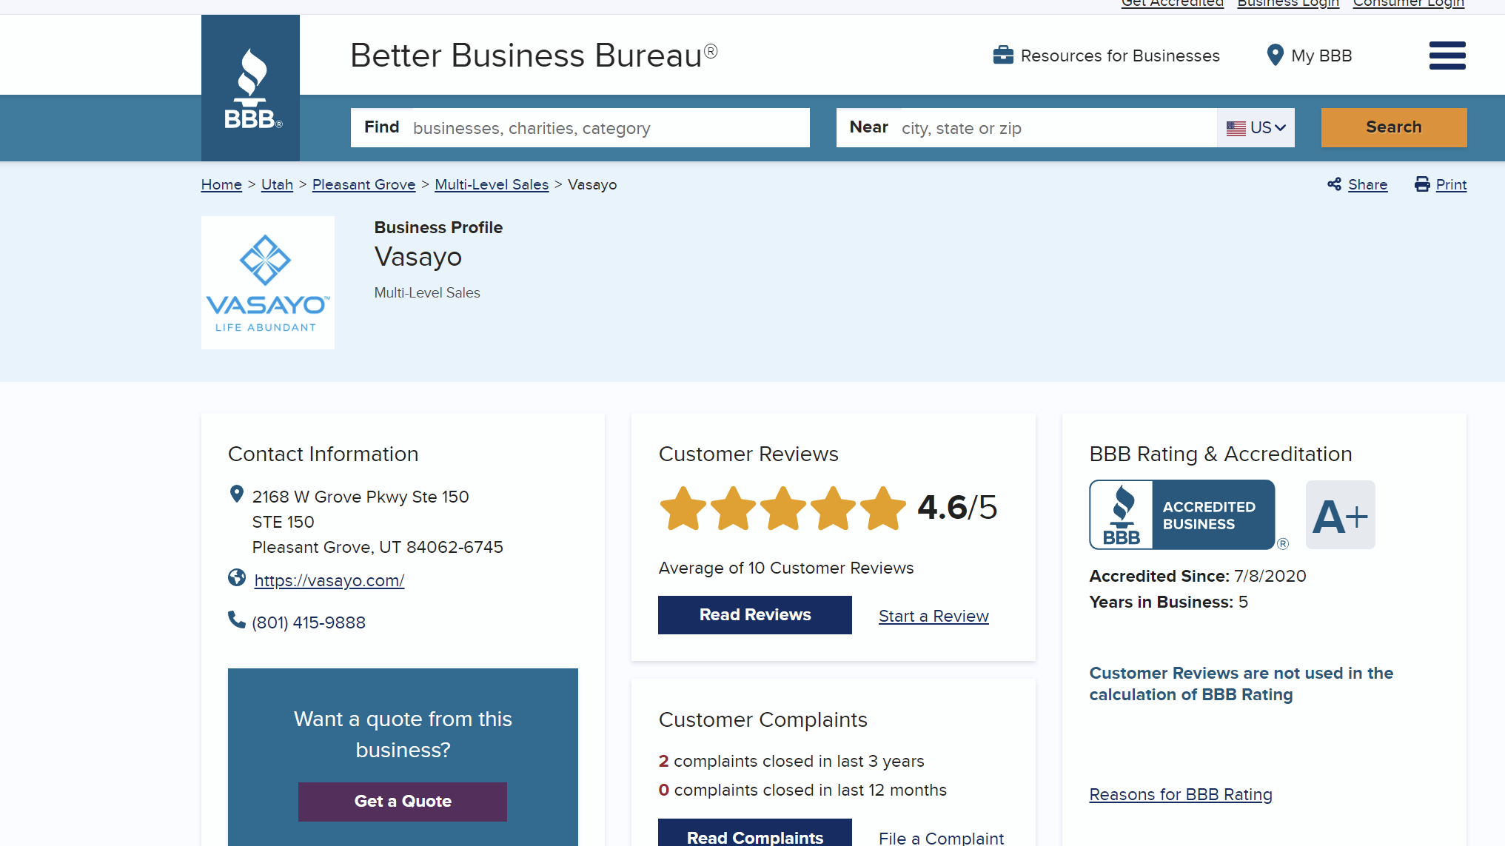The height and width of the screenshot is (846, 1505).
Task: Click the BBB torch logo
Action: click(x=250, y=88)
